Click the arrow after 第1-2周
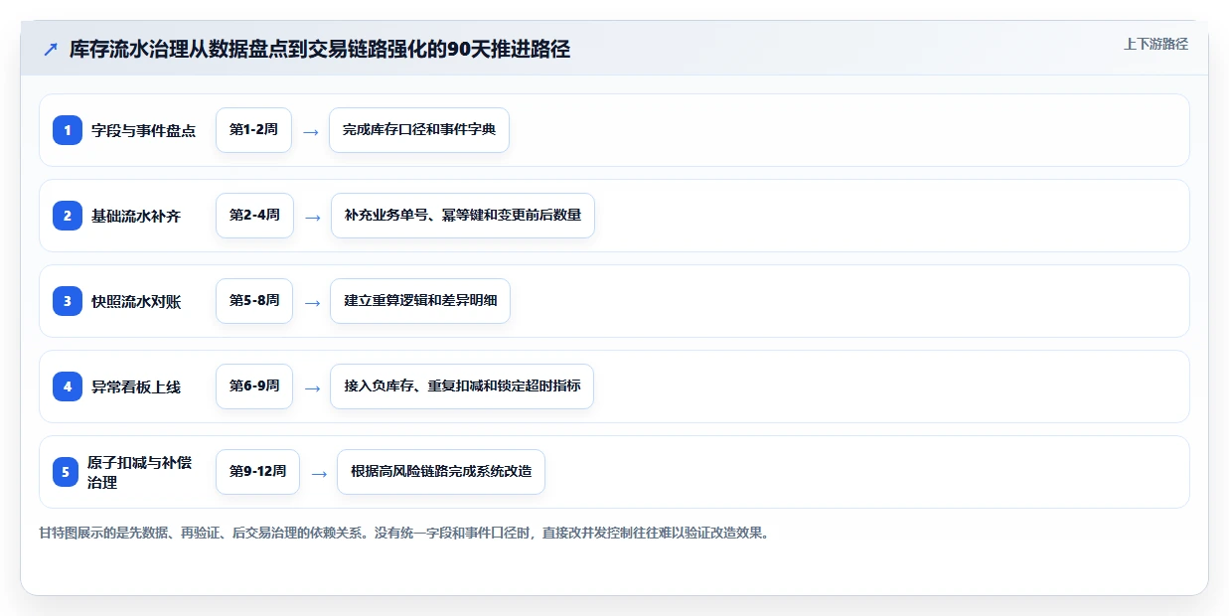Image resolution: width=1229 pixels, height=616 pixels. [310, 131]
